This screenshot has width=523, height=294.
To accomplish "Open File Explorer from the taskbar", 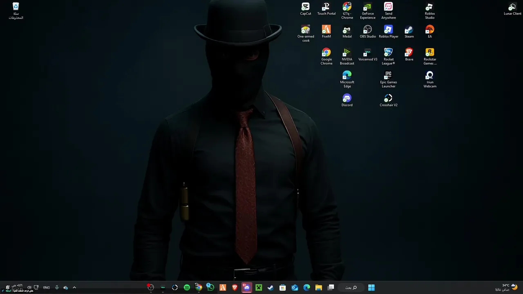I will (x=319, y=287).
